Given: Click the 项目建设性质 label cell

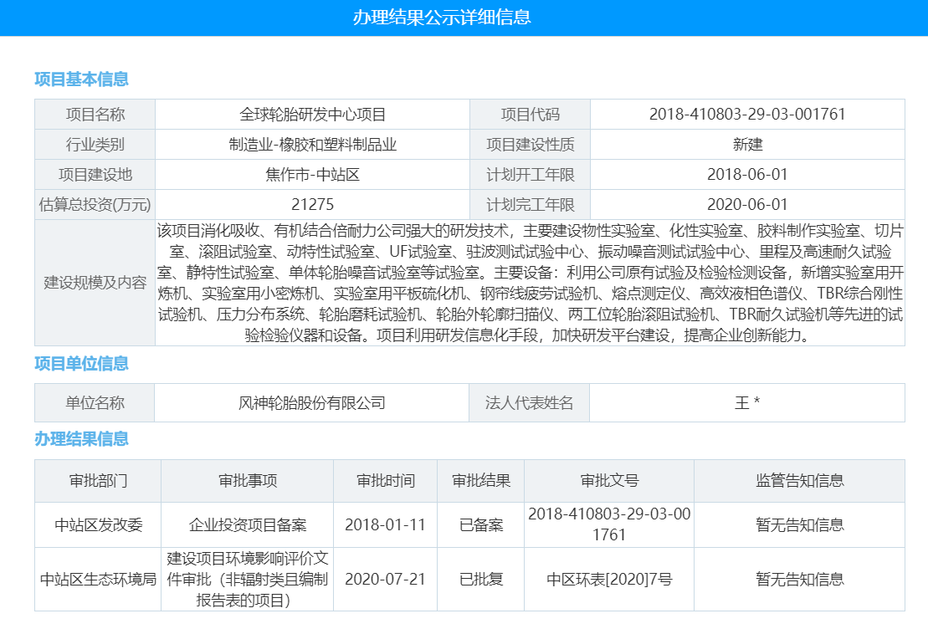Looking at the screenshot, I should [x=531, y=145].
